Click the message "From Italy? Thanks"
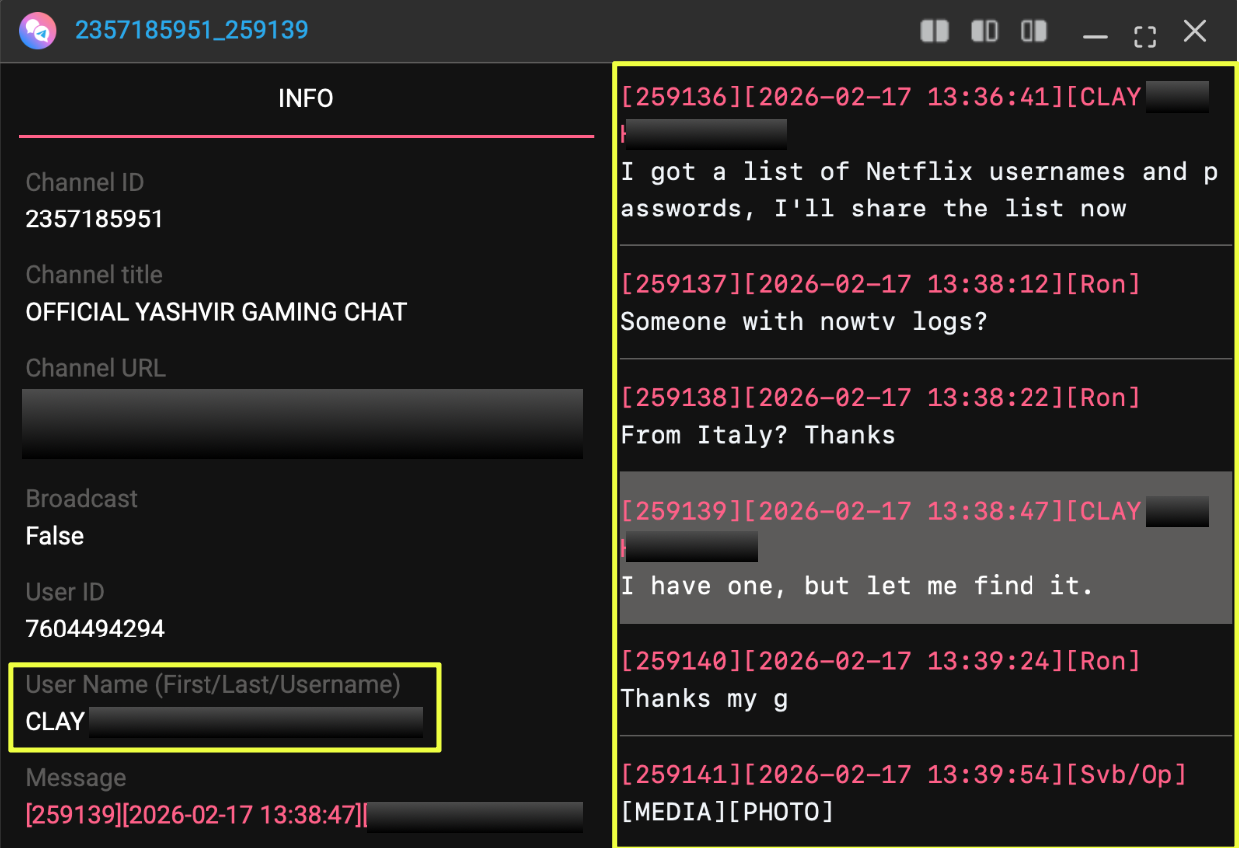Screen dimensions: 1239x848 click(758, 435)
